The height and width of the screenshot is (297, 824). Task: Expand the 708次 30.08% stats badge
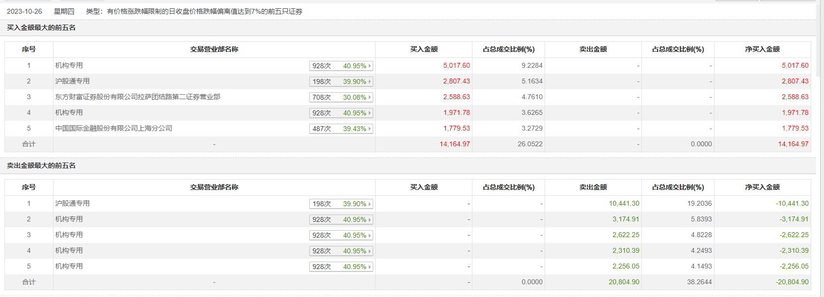[341, 97]
